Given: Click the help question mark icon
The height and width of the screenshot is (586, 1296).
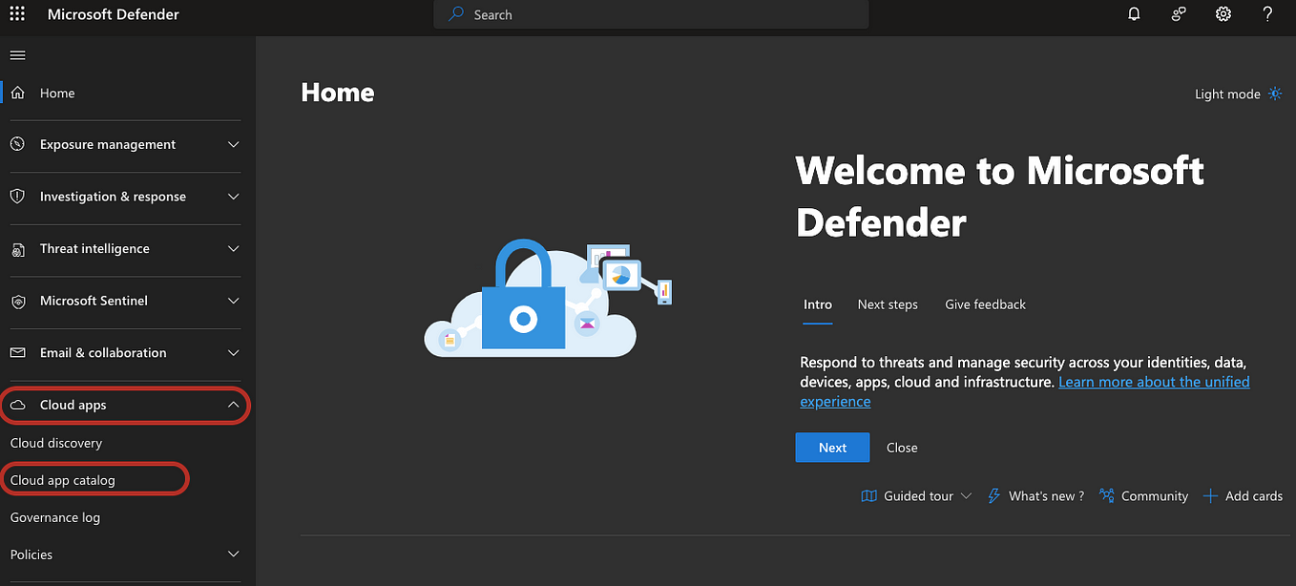Looking at the screenshot, I should coord(1267,14).
